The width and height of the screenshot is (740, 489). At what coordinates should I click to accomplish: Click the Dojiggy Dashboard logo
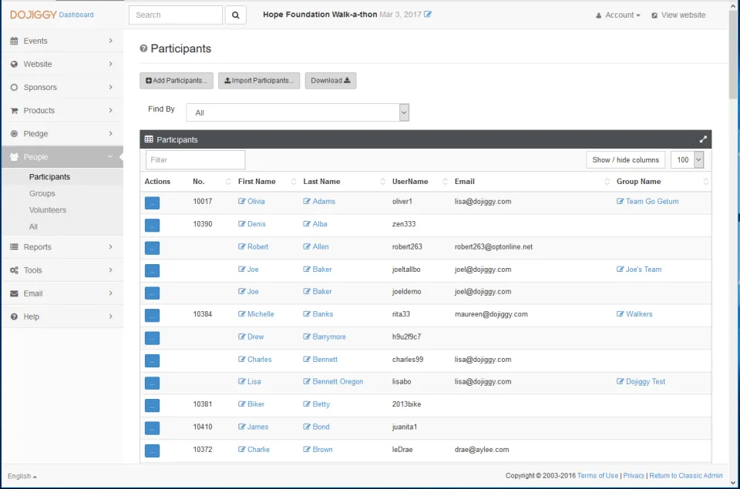[x=52, y=15]
